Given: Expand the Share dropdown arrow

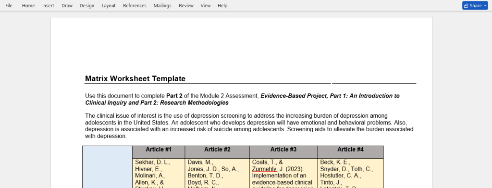Looking at the screenshot, I should pos(485,6).
